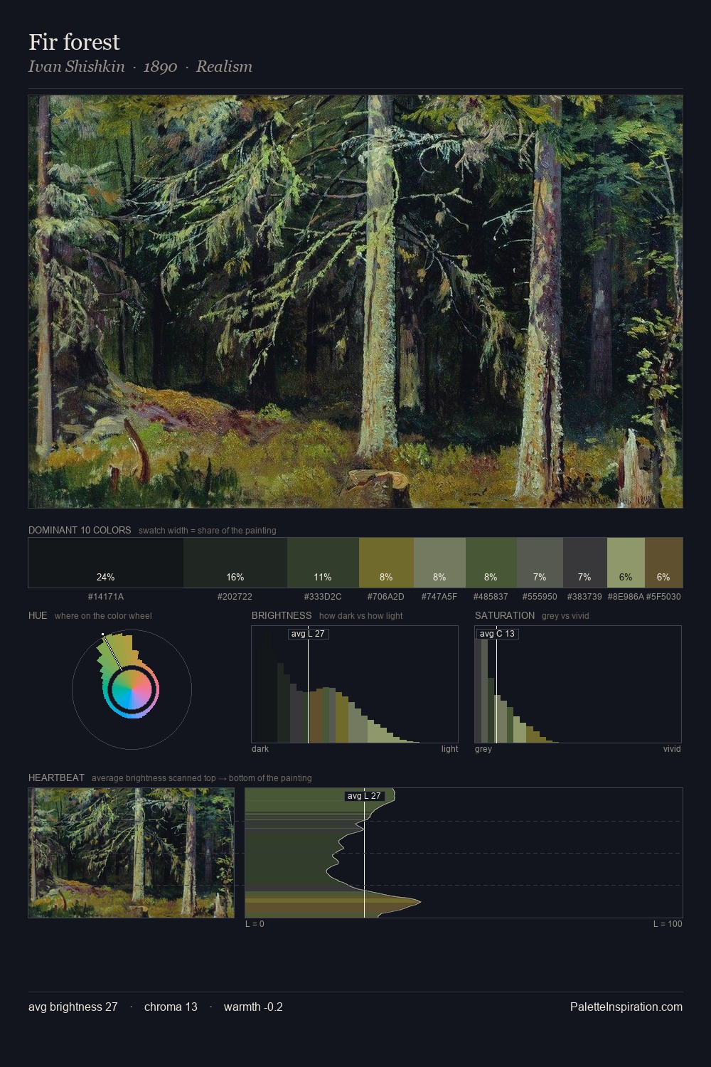Click the 'Realism' style label
This screenshot has width=711, height=1067.
[x=224, y=66]
